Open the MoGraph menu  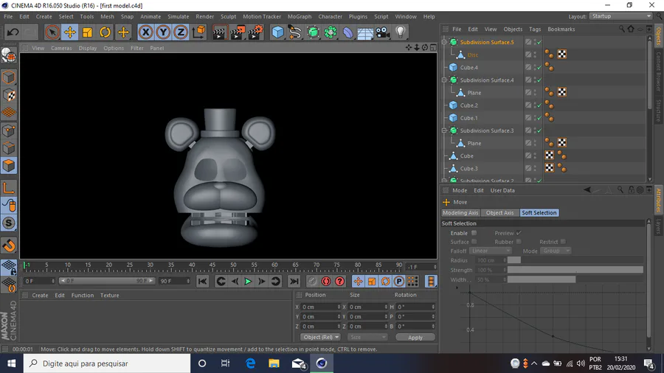click(x=299, y=16)
